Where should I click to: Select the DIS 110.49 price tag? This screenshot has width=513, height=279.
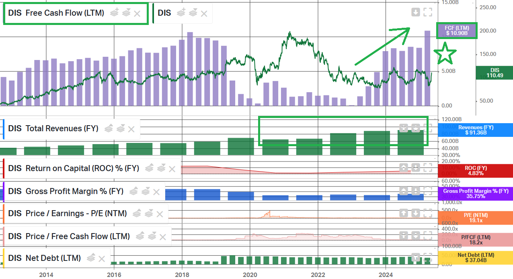pos(495,73)
